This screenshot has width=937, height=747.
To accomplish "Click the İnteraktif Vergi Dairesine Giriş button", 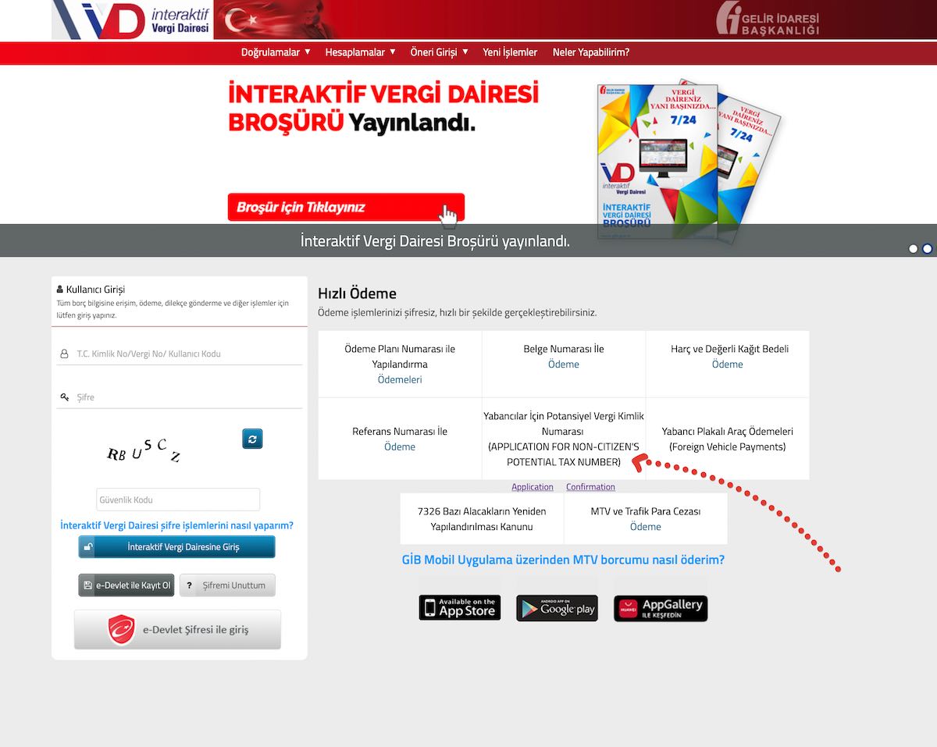I will pyautogui.click(x=176, y=546).
